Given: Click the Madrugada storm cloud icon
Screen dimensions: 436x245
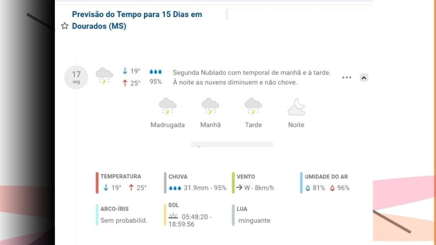Looking at the screenshot, I should pyautogui.click(x=167, y=106).
